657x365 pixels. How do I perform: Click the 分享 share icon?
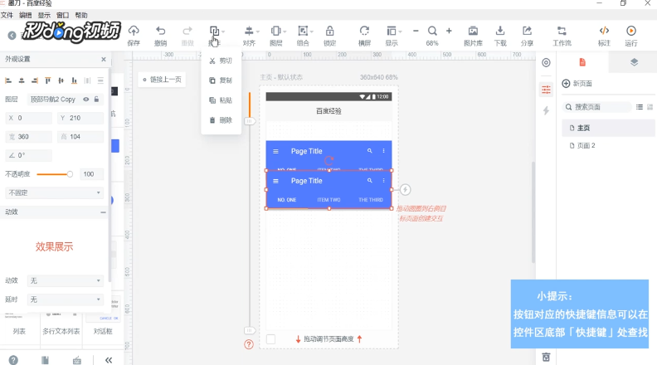[x=527, y=31]
